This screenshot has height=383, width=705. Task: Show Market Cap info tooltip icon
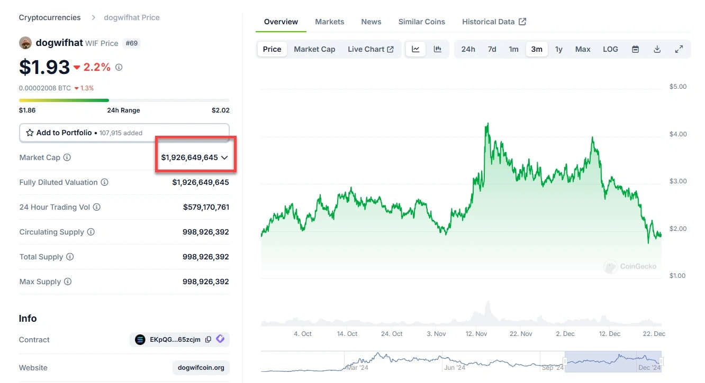67,157
